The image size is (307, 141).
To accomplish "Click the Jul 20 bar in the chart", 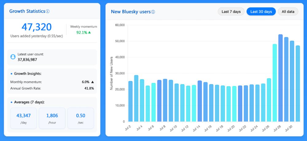I will [x=234, y=104].
